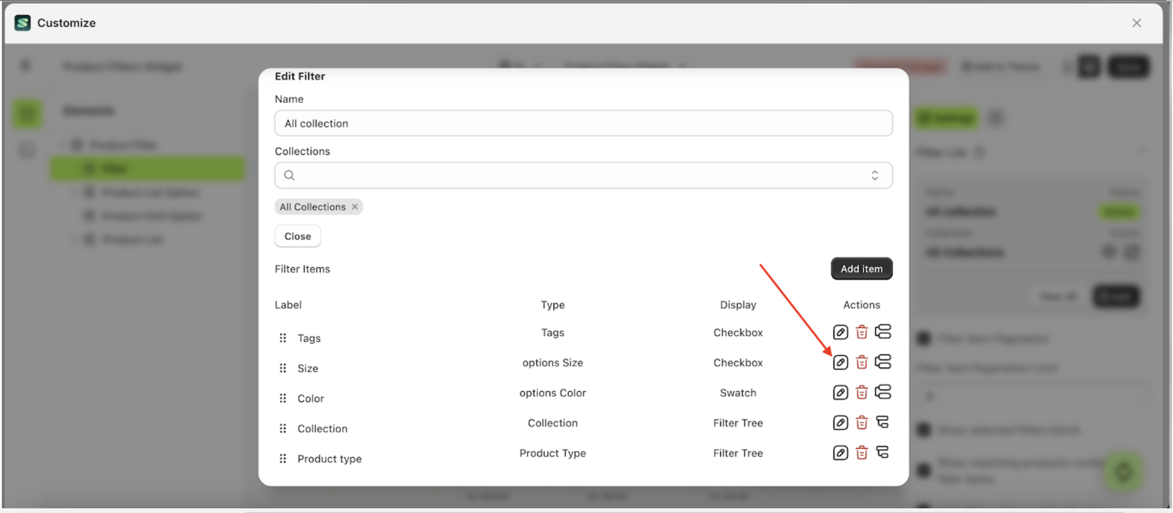1173x513 pixels.
Task: Edit the Size filter item with pencil icon
Action: pyautogui.click(x=840, y=362)
